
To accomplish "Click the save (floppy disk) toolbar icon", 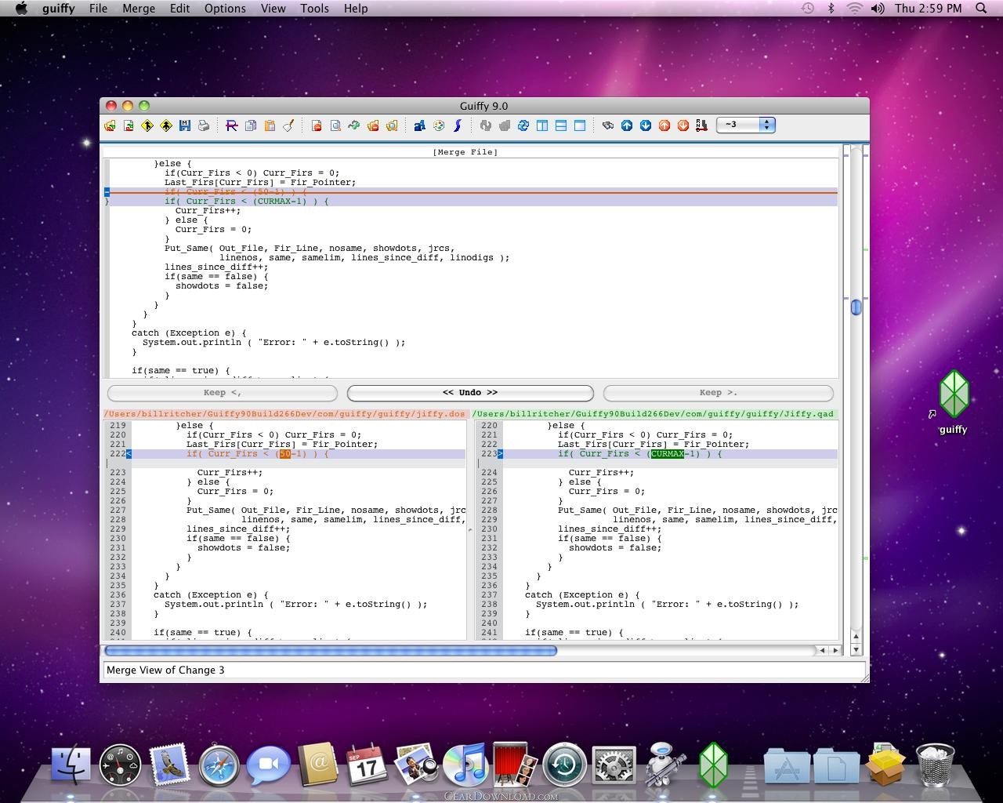I will click(185, 125).
